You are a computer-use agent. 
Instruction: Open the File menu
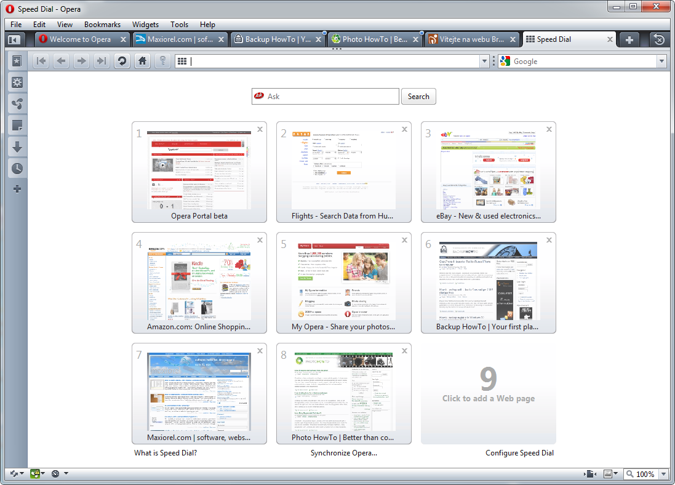coord(16,25)
